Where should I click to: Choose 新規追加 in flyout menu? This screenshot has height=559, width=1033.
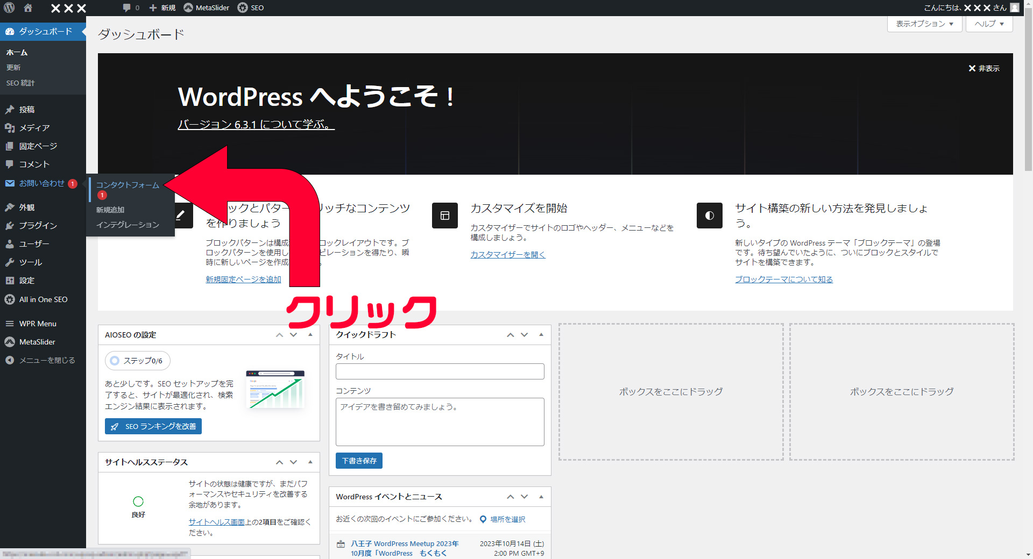coord(110,210)
